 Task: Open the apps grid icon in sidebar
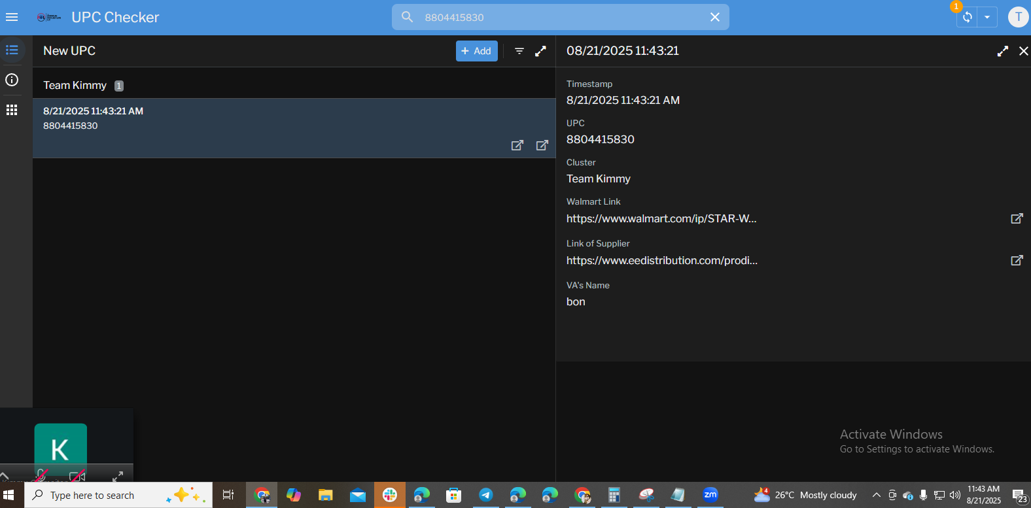click(x=12, y=110)
